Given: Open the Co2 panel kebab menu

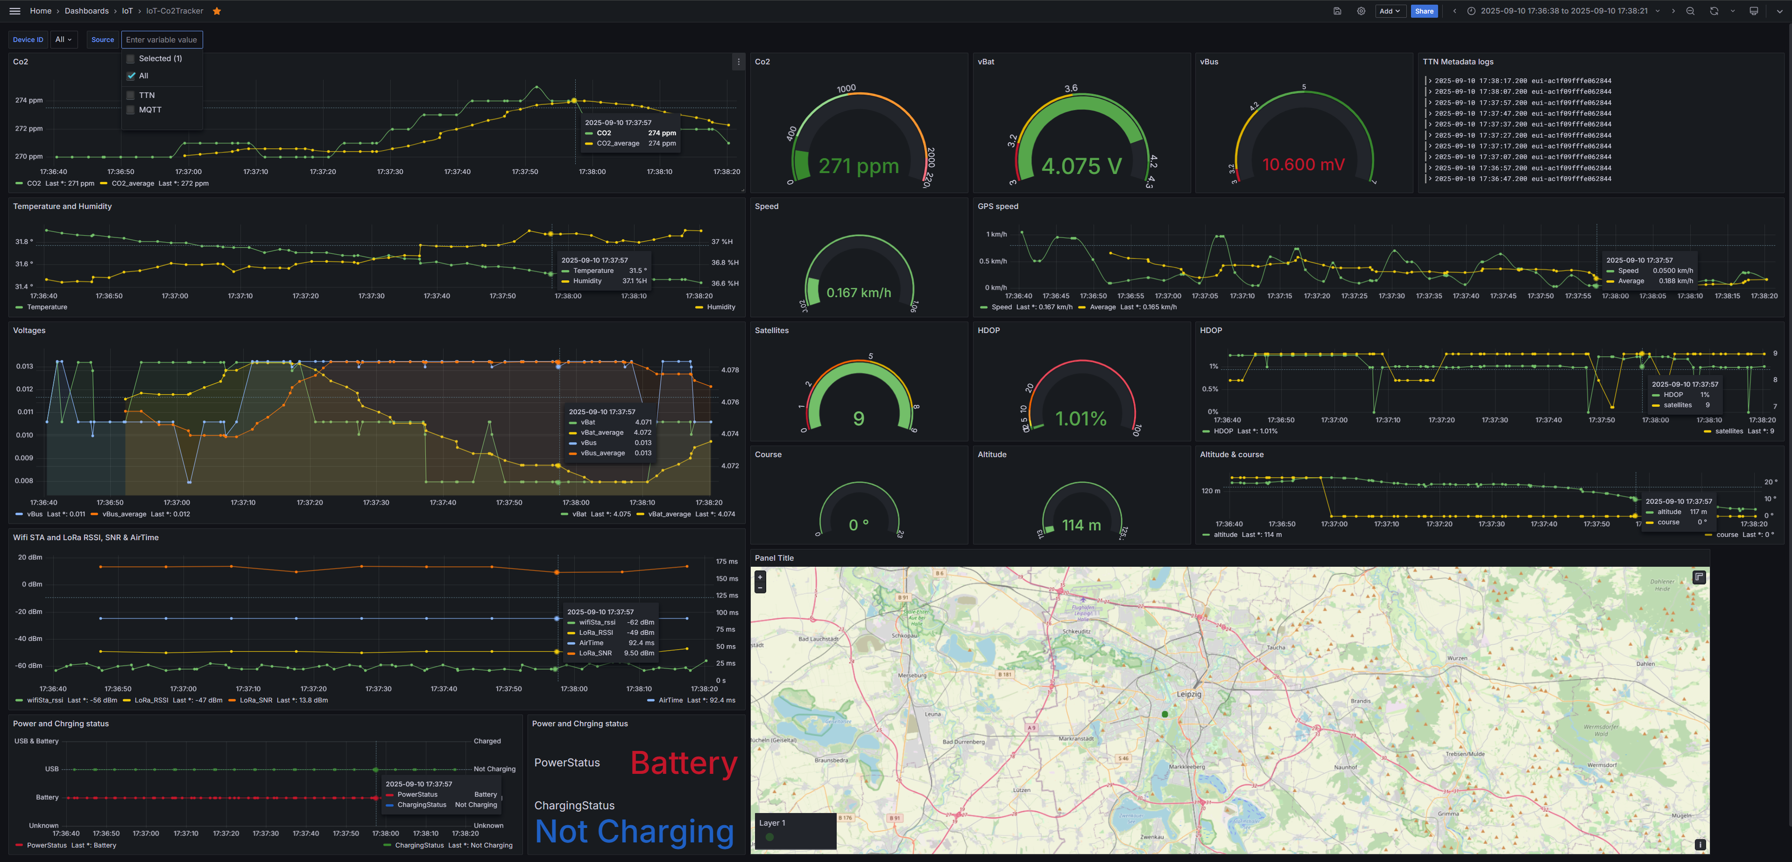Looking at the screenshot, I should coord(738,62).
